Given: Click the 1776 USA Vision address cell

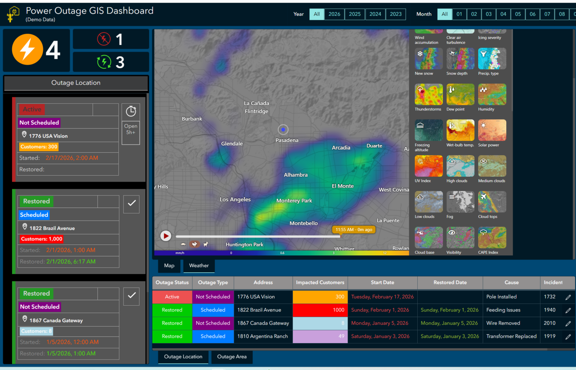Looking at the screenshot, I should (x=263, y=297).
